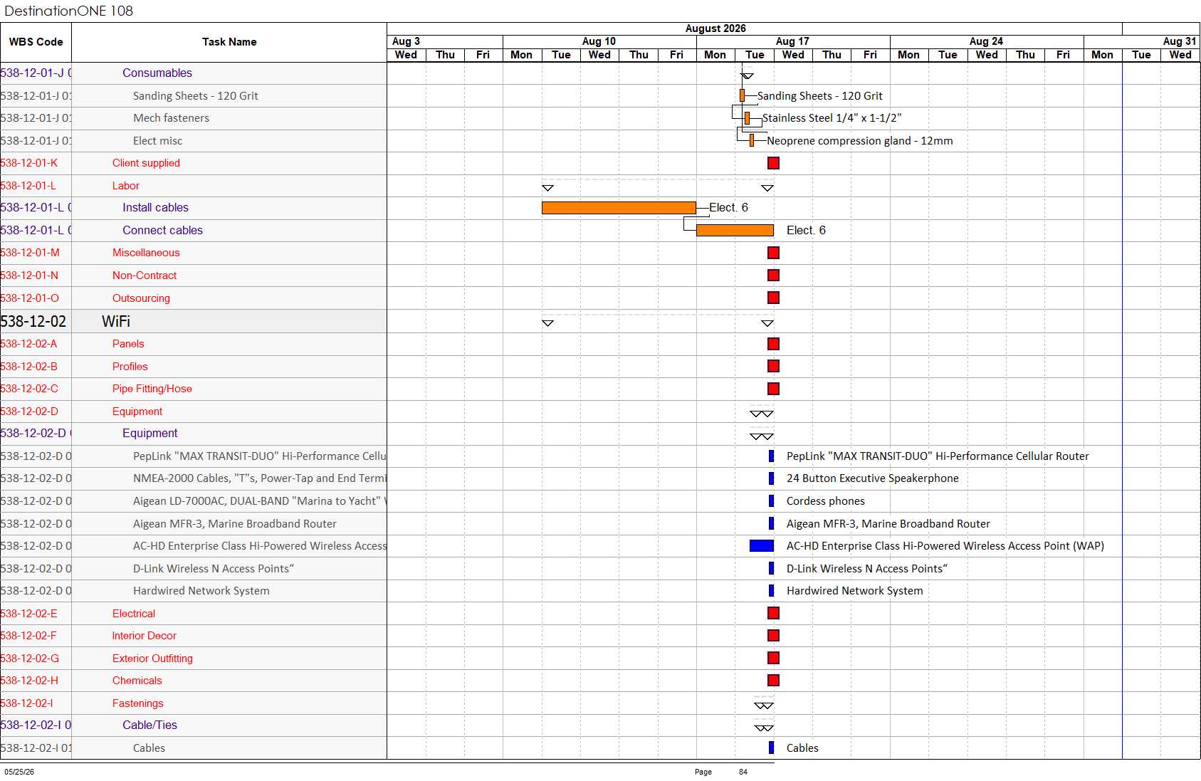This screenshot has height=781, width=1201.
Task: Click the blue Cables bar marker
Action: click(x=771, y=748)
